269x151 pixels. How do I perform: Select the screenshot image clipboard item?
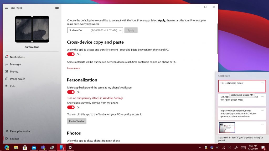pyautogui.click(x=242, y=127)
